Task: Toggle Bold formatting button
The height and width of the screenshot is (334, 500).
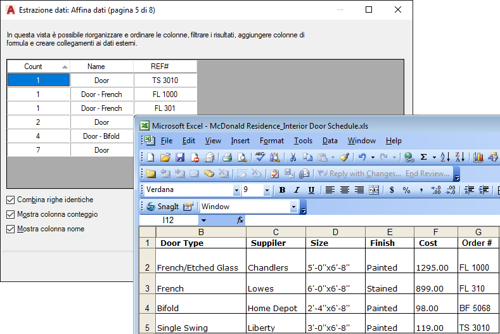Action: 282,190
